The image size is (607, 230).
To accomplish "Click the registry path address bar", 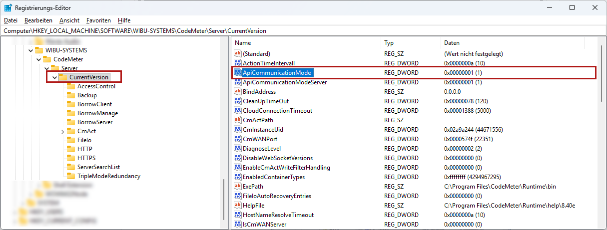I will [303, 31].
